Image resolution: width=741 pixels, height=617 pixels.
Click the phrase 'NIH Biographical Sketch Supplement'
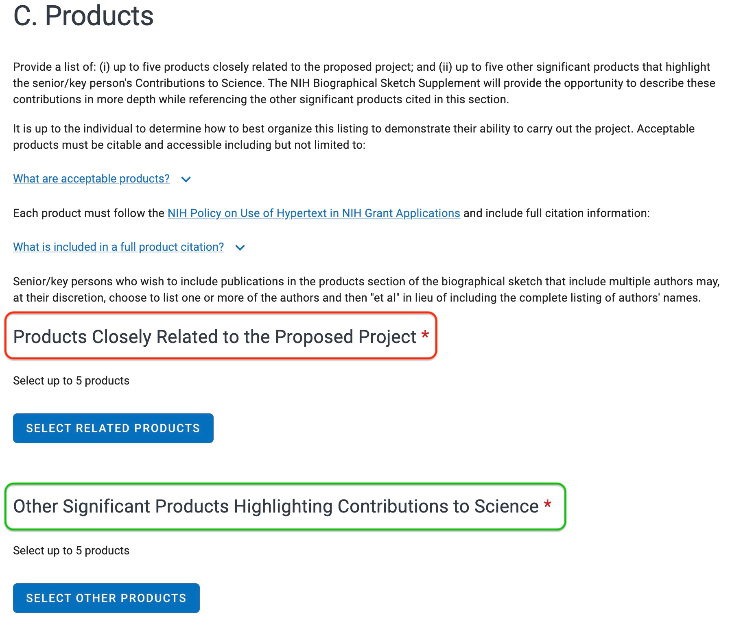tap(385, 83)
